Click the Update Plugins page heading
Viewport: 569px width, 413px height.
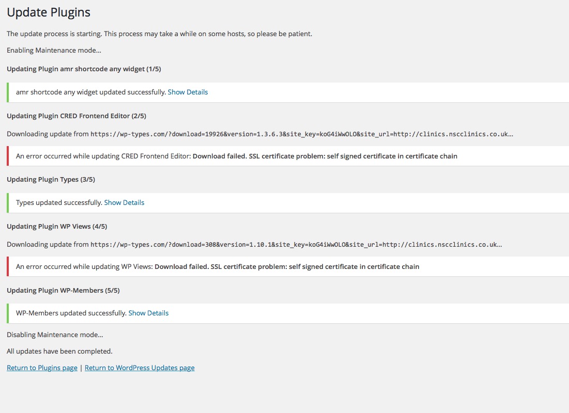pos(49,12)
